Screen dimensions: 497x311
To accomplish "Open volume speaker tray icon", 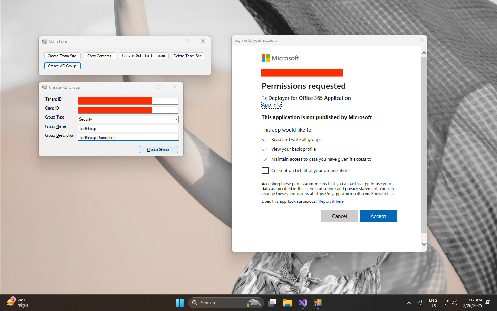I will (x=455, y=303).
